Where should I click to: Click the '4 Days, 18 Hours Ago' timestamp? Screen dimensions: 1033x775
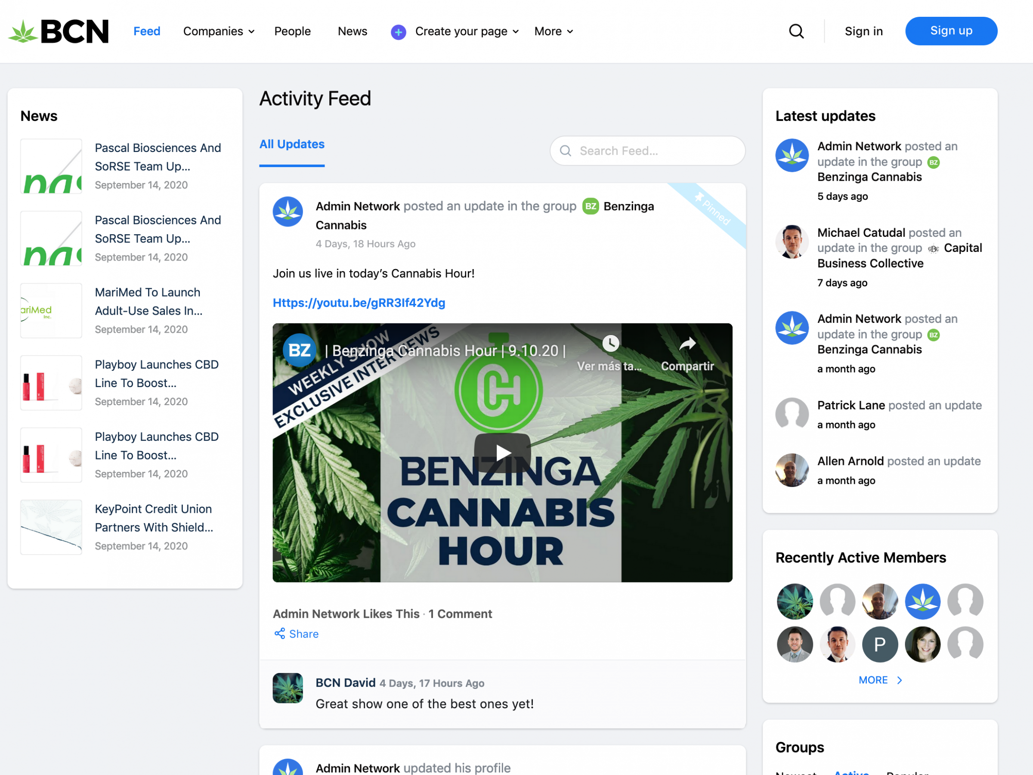(x=365, y=244)
